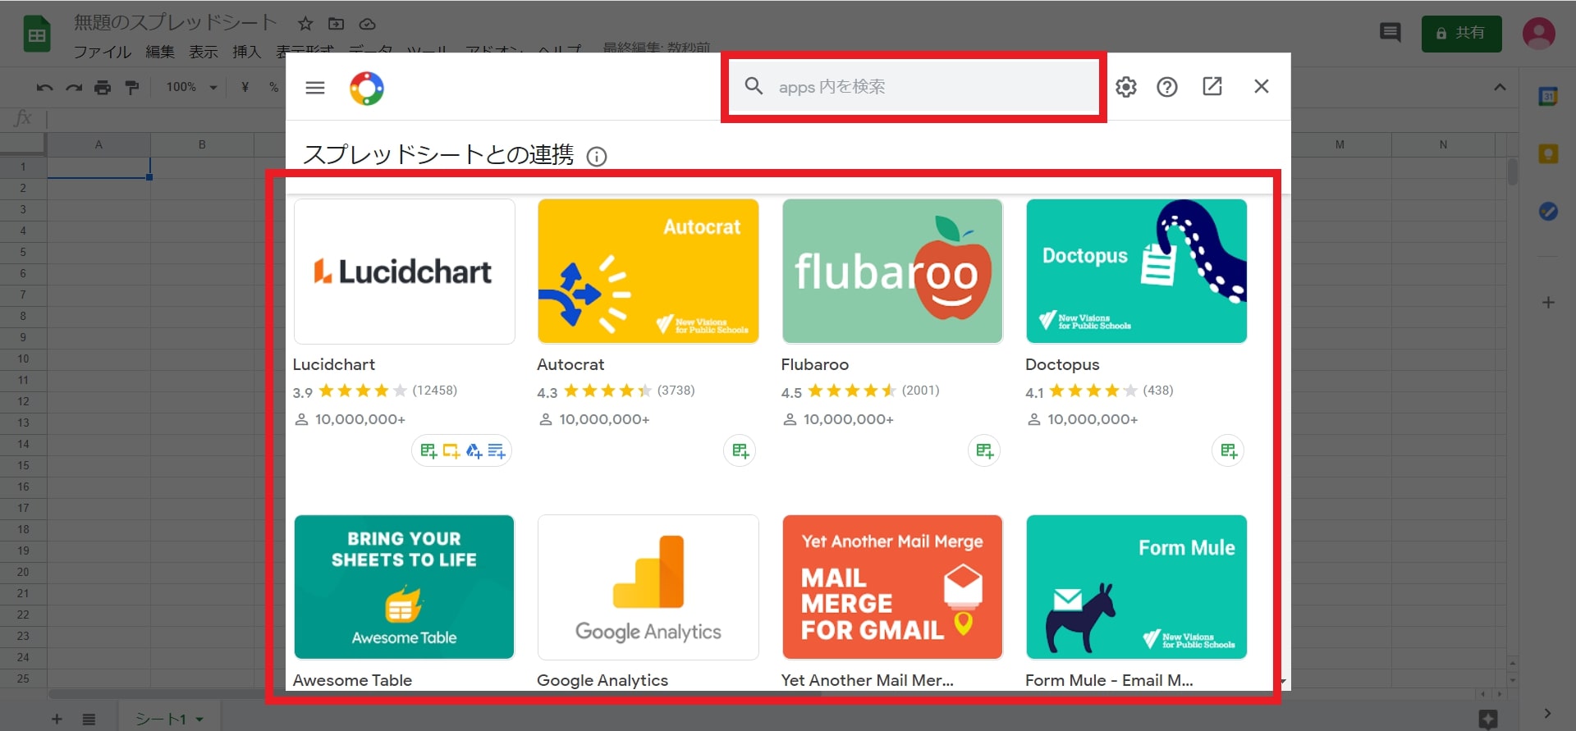This screenshot has height=731, width=1576.
Task: Open Google Calendar side panel
Action: coord(1548,96)
